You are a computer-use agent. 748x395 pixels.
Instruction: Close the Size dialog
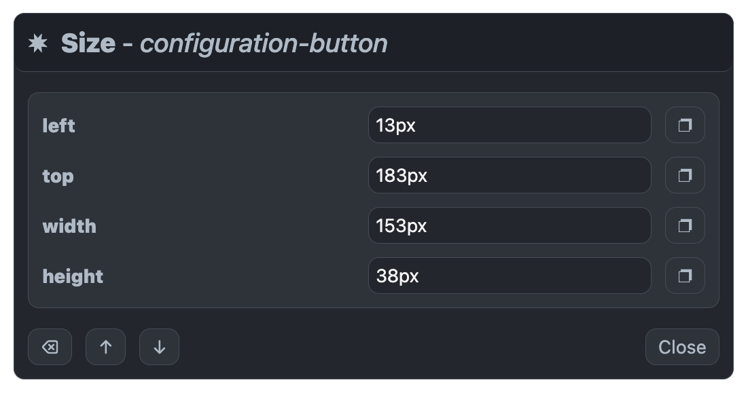point(682,347)
